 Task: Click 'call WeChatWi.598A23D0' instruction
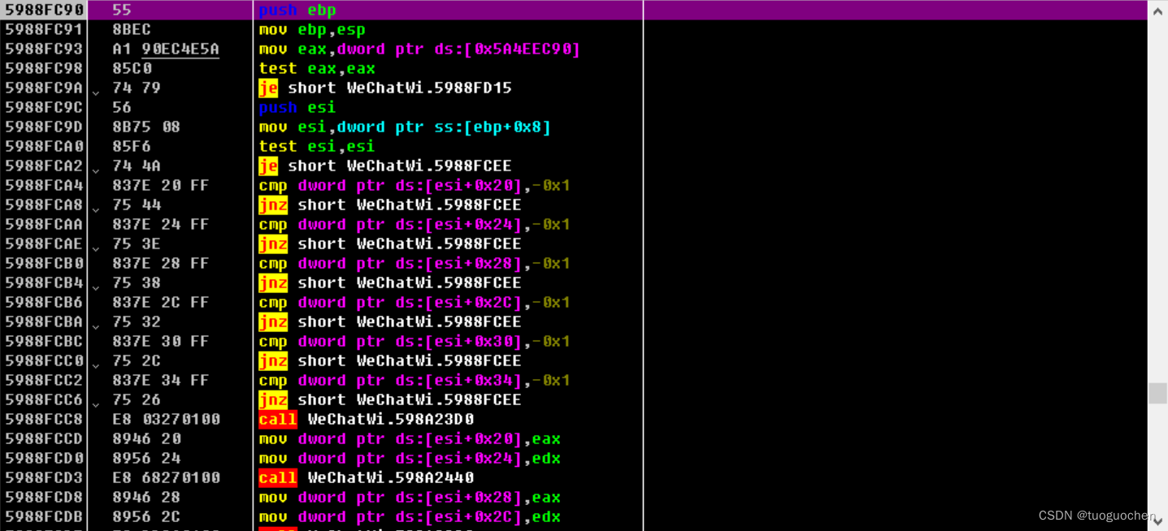pyautogui.click(x=367, y=419)
